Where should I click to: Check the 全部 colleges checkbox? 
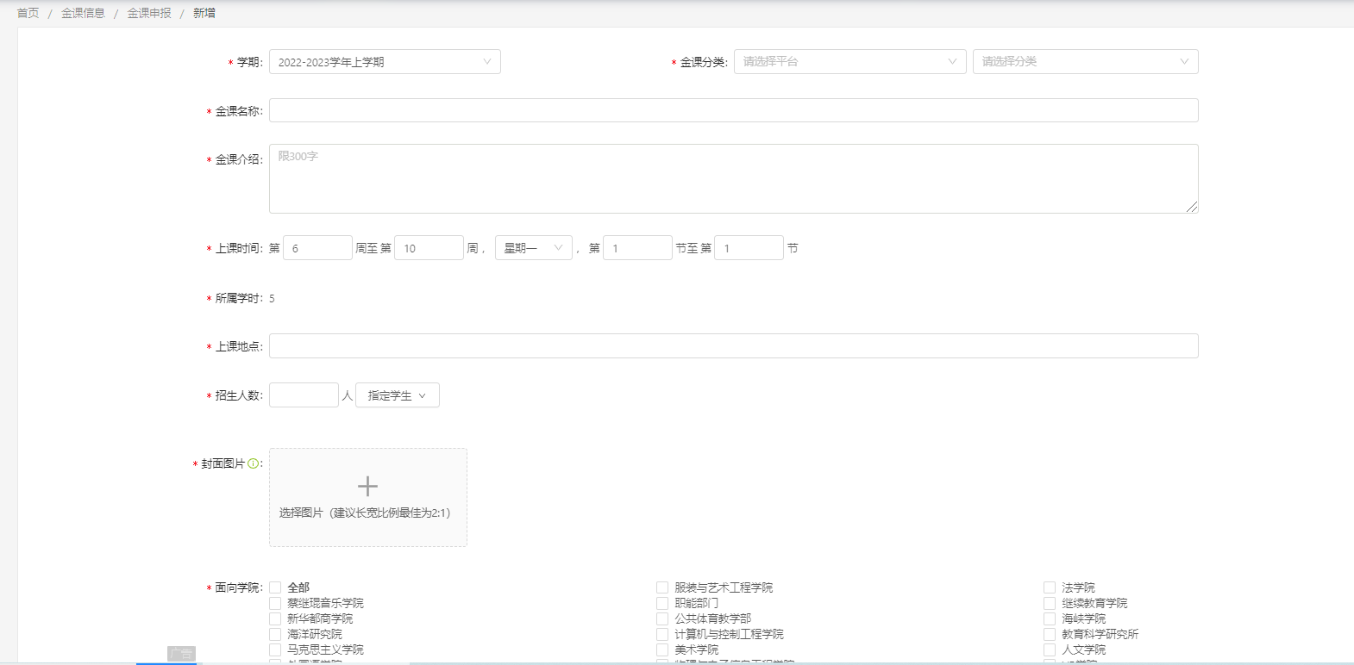point(275,587)
